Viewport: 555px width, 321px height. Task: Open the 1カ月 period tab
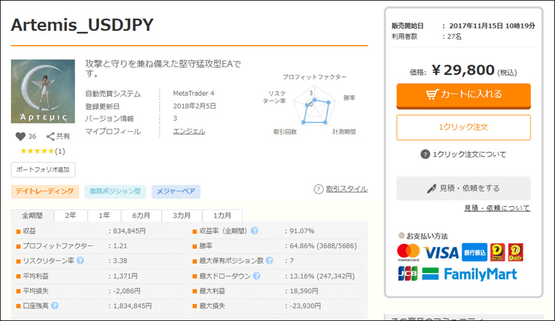223,216
